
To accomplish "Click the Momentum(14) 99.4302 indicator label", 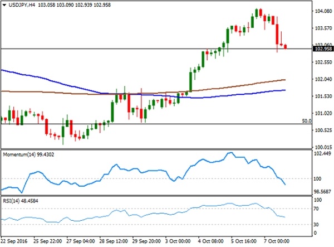I will coord(28,154).
